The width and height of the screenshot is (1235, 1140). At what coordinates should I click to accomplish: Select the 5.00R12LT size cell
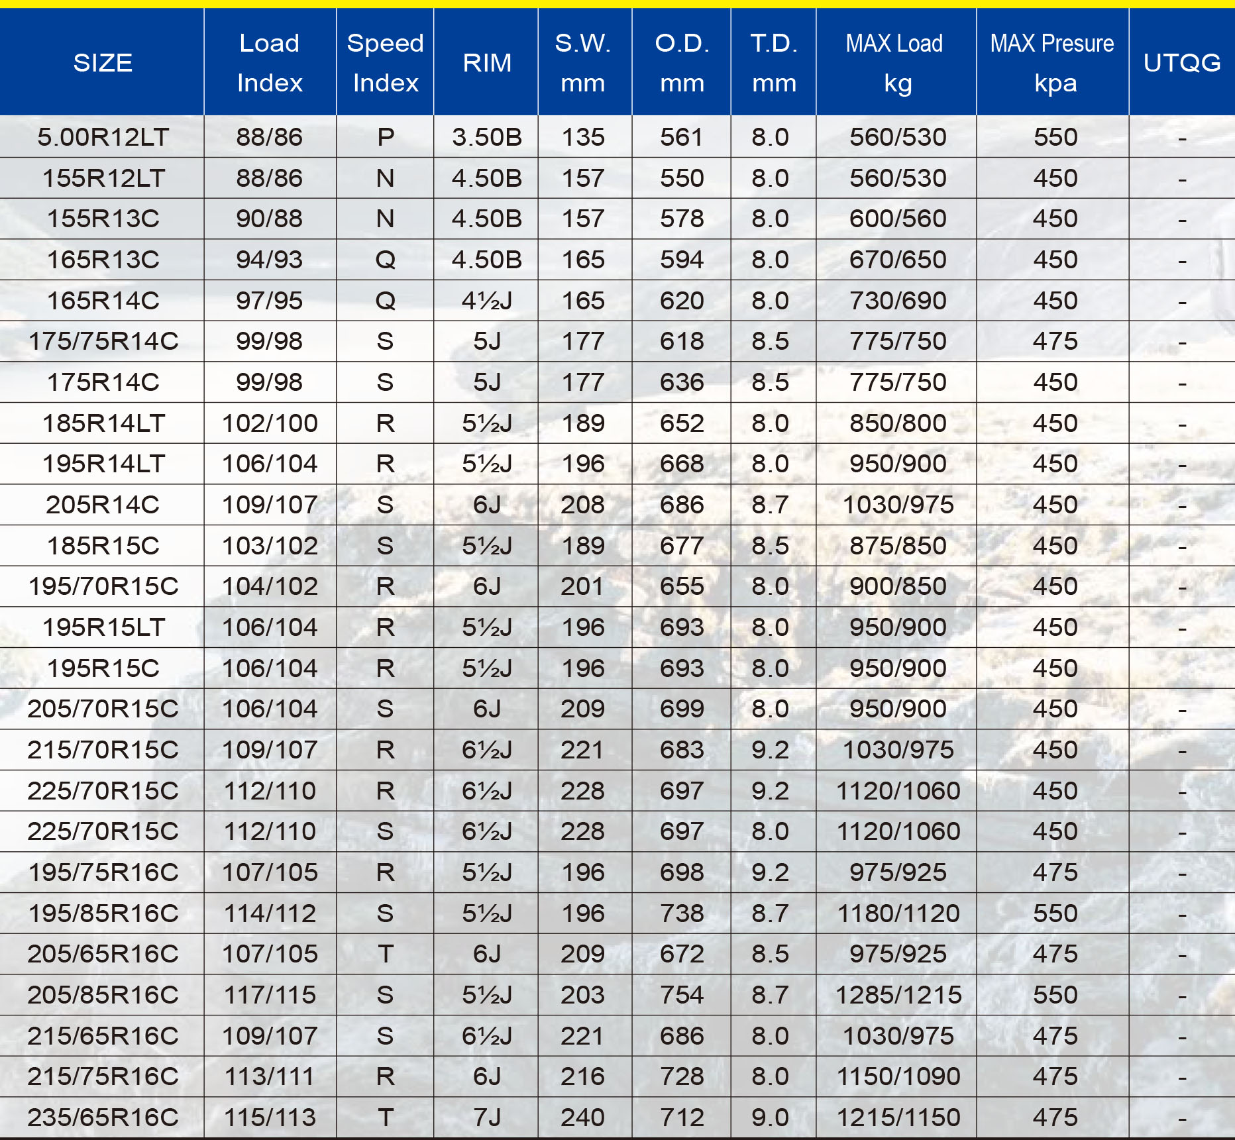(103, 137)
